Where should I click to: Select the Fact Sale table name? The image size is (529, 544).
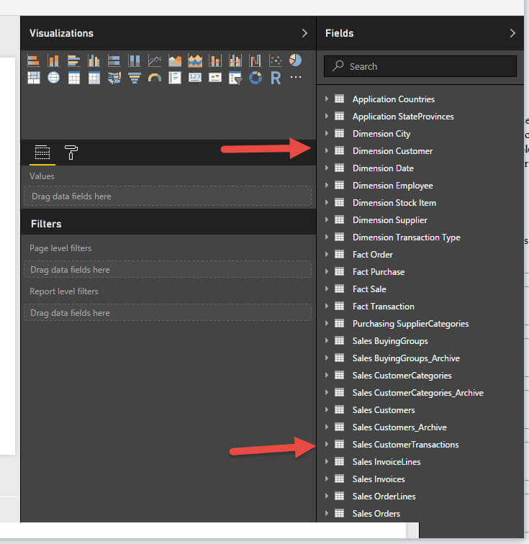(369, 289)
